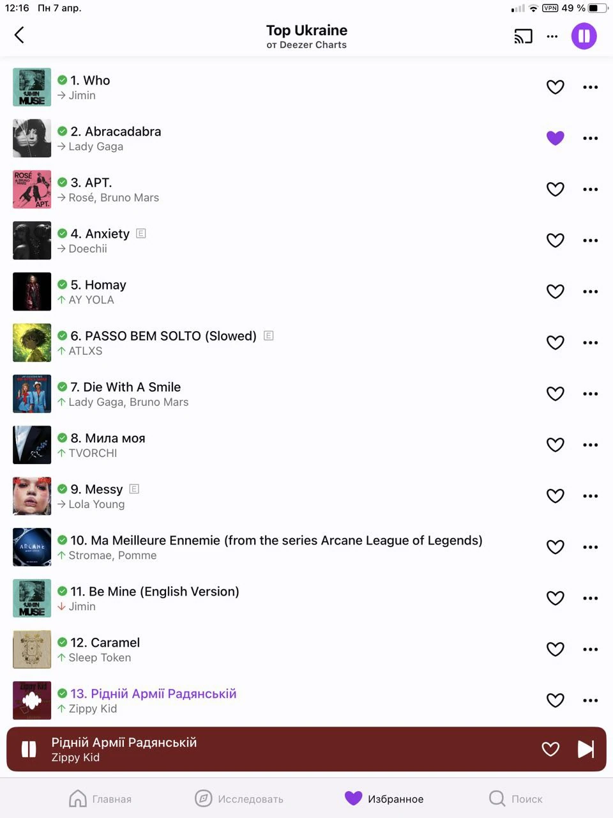Pause playlist with the purple round button
Viewport: 613px width, 818px height.
click(x=584, y=36)
